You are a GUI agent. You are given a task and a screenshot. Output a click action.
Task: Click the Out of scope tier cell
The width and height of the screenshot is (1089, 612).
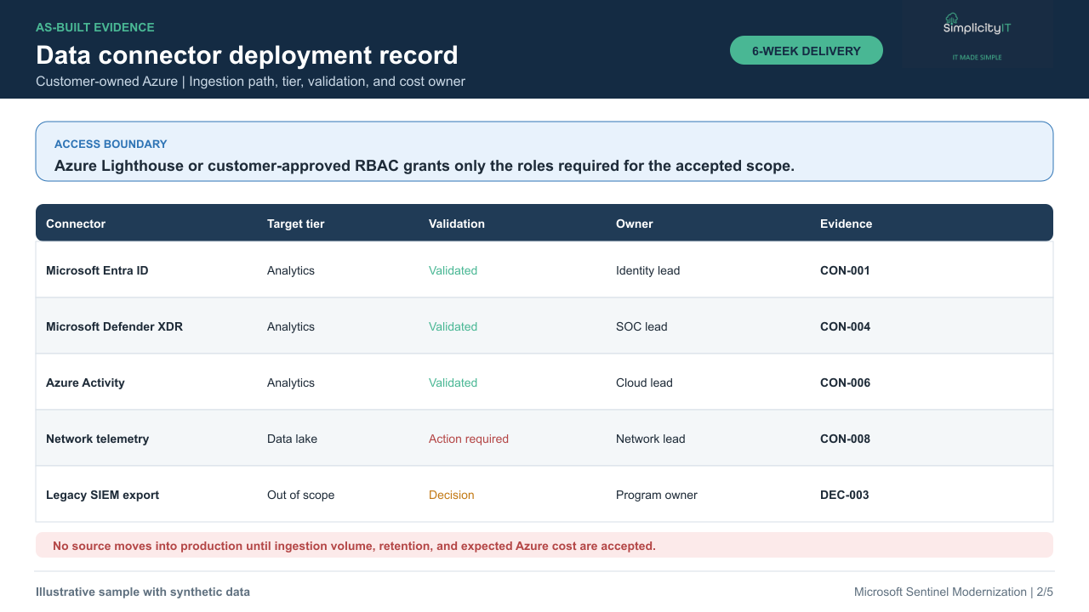coord(300,495)
